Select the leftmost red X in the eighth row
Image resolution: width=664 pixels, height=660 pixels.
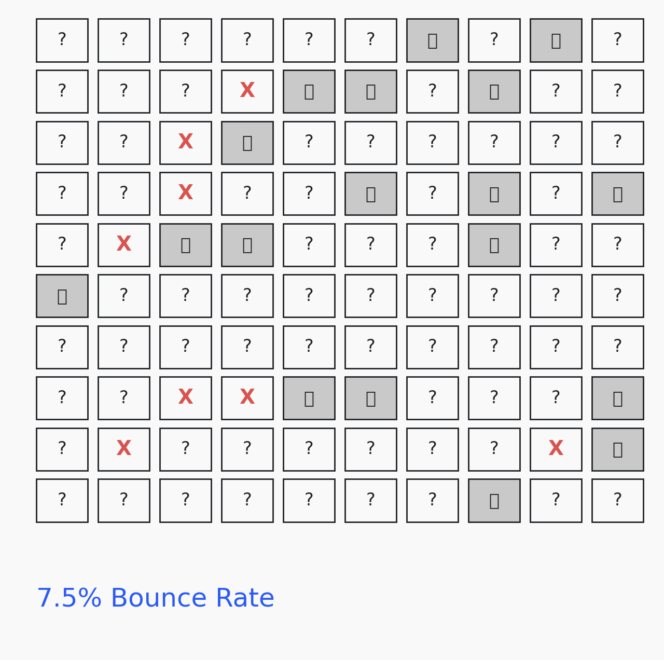186,398
